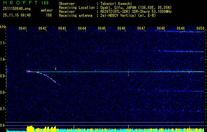Image resolution: width=207 pixels, height=132 pixels.
Task: Click the HROFFT program title
Action: pos(20,3)
